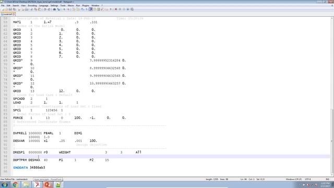Open the File menu
Screen dimensions: 334x188
pyautogui.click(x=3, y=6)
